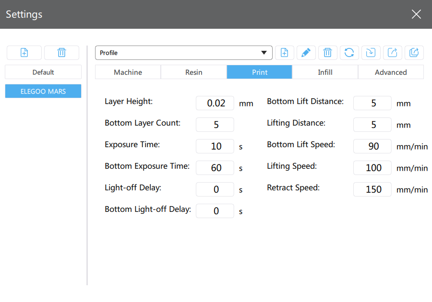This screenshot has width=432, height=302.
Task: Export the profile with single-page arrow icon
Action: pos(392,53)
